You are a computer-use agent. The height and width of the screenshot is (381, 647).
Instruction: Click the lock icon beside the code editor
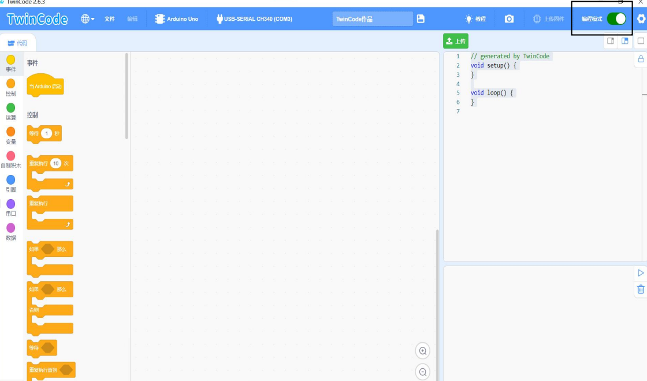tap(641, 59)
